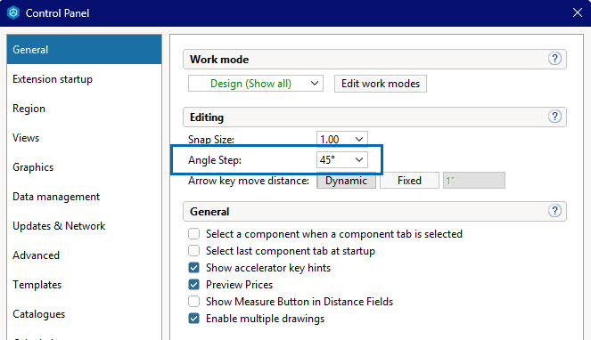Open the Snap Size dropdown
The height and width of the screenshot is (340, 591).
(x=342, y=140)
